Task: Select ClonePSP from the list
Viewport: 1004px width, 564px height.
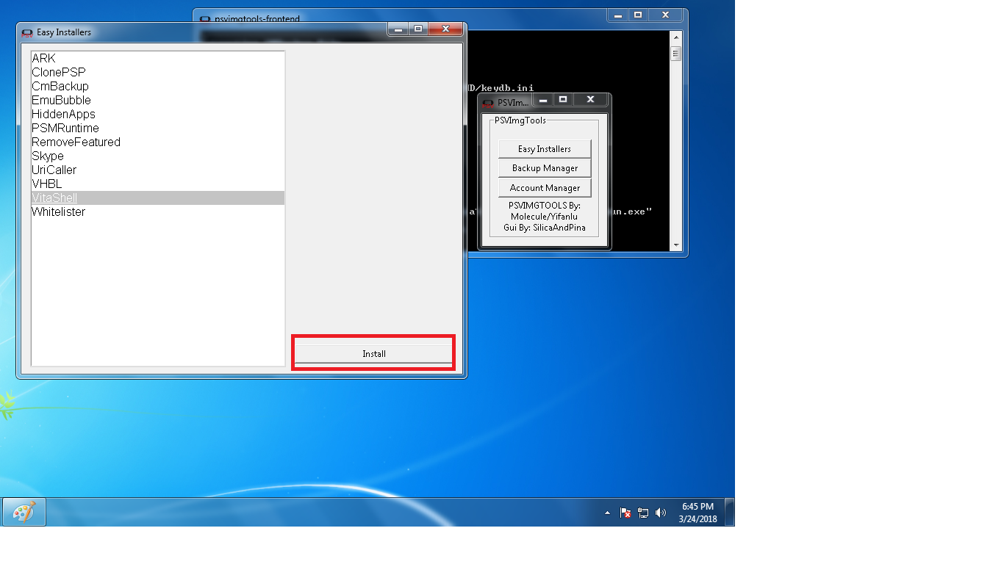Action: point(58,73)
